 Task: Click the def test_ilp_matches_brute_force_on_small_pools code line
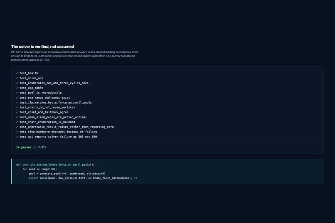coord(55,165)
